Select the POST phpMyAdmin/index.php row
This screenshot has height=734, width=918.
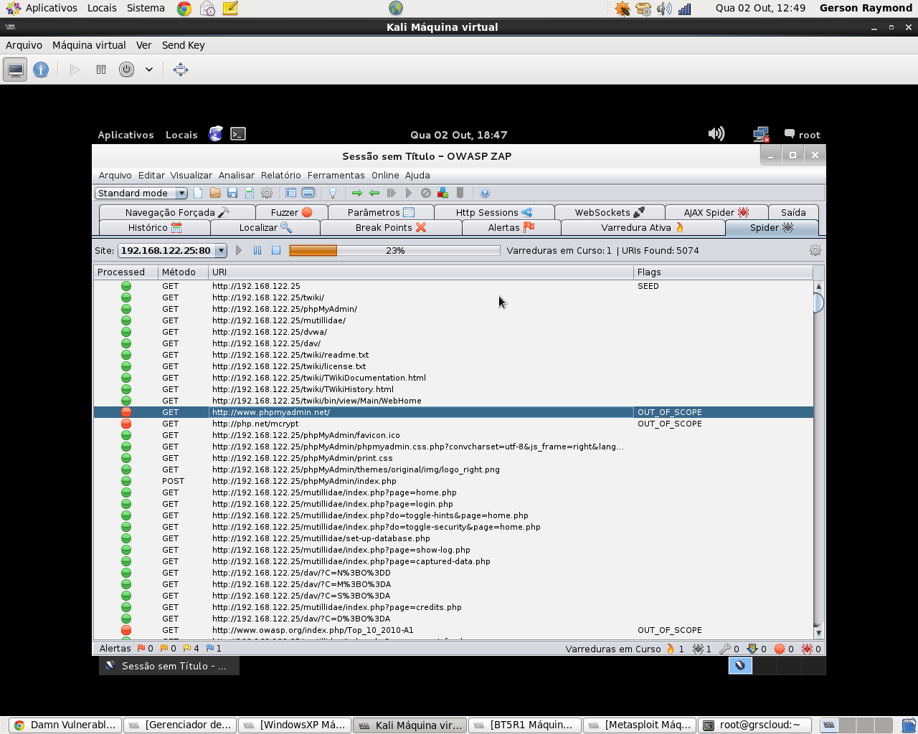point(453,481)
